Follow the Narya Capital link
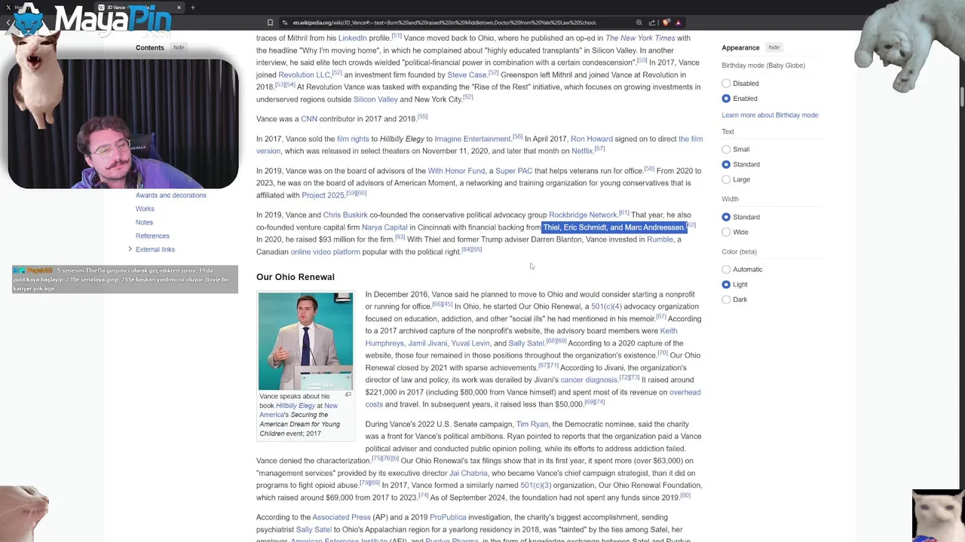Screen dimensions: 965x542 tap(384, 227)
